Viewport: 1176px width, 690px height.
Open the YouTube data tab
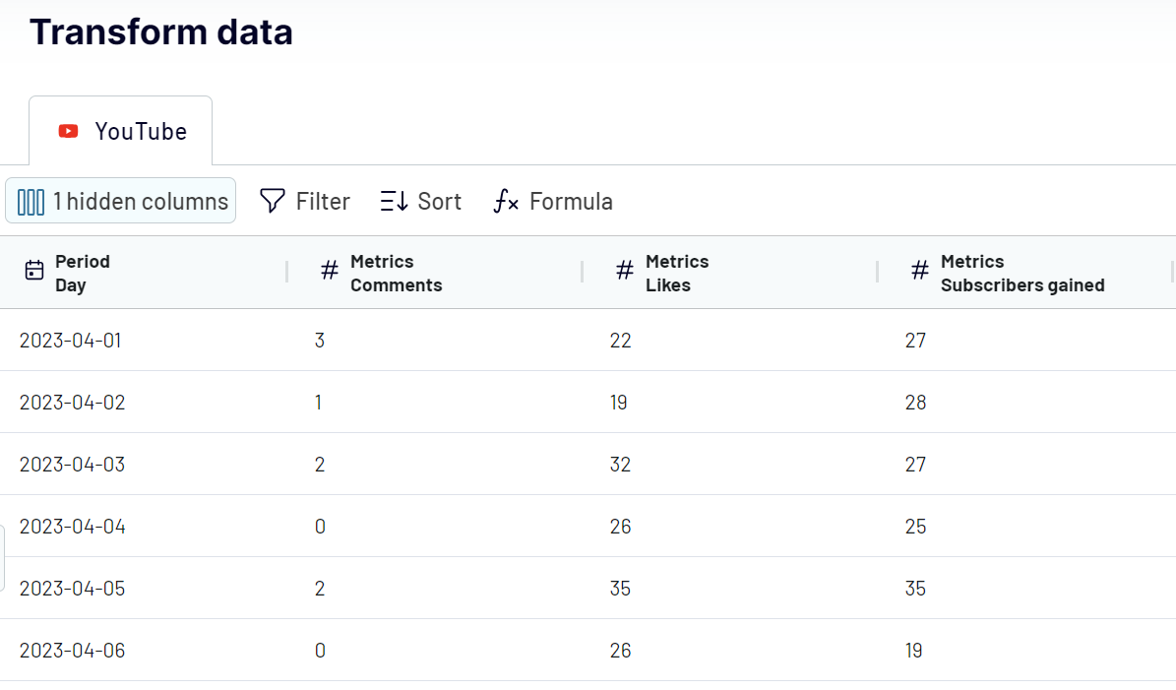(x=121, y=131)
